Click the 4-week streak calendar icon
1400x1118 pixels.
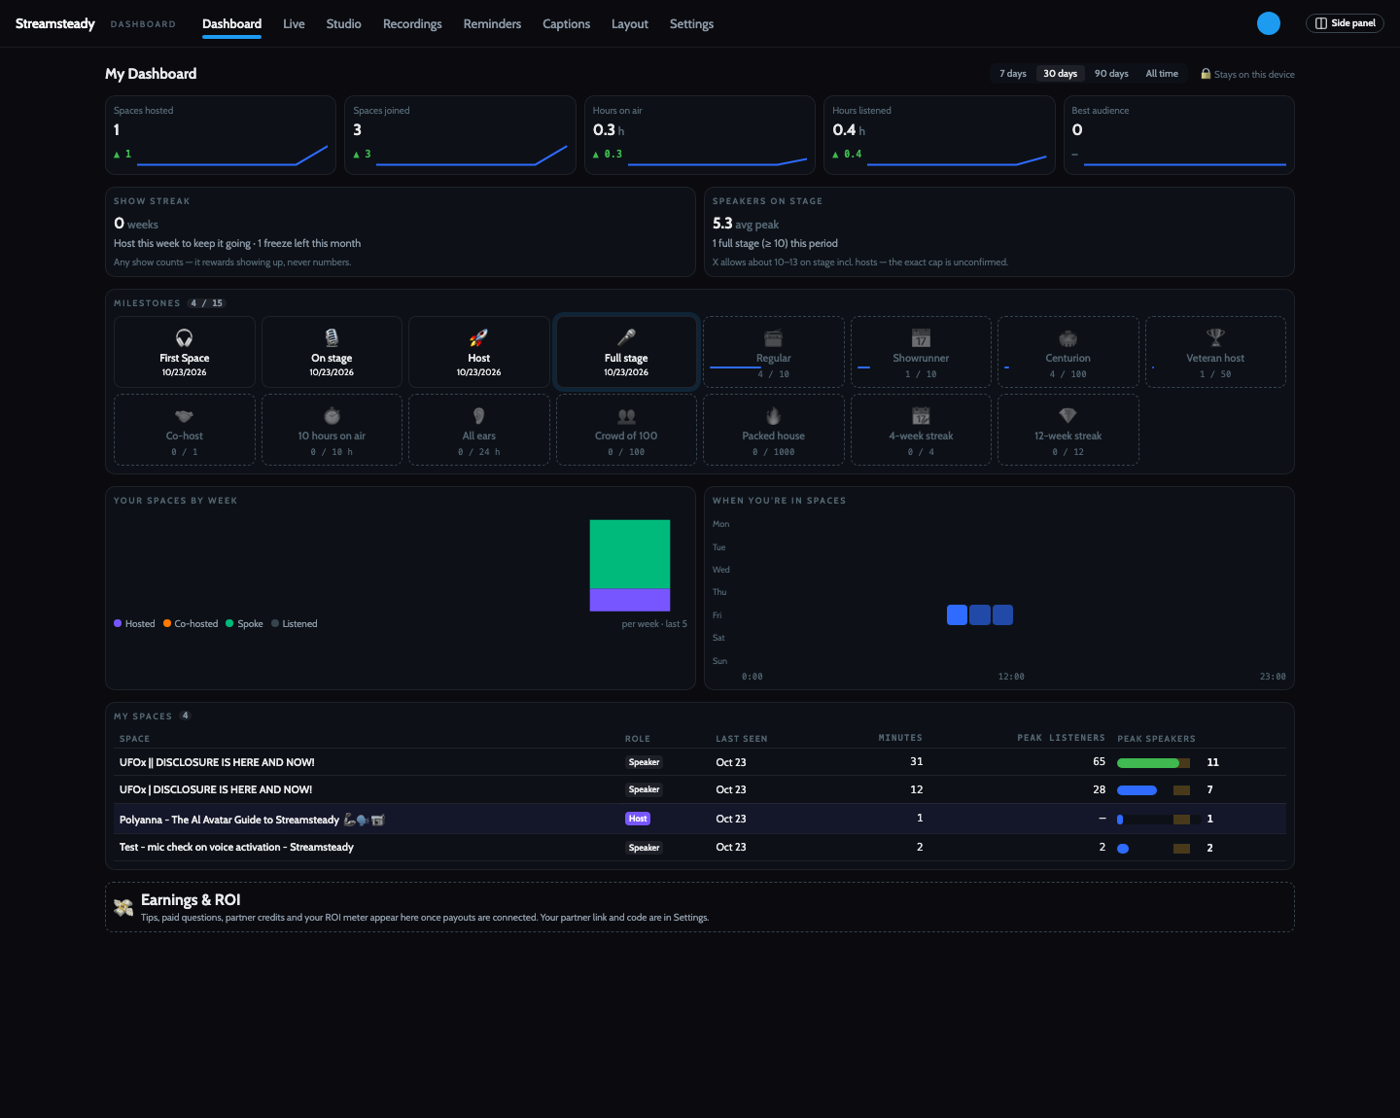[x=921, y=415]
